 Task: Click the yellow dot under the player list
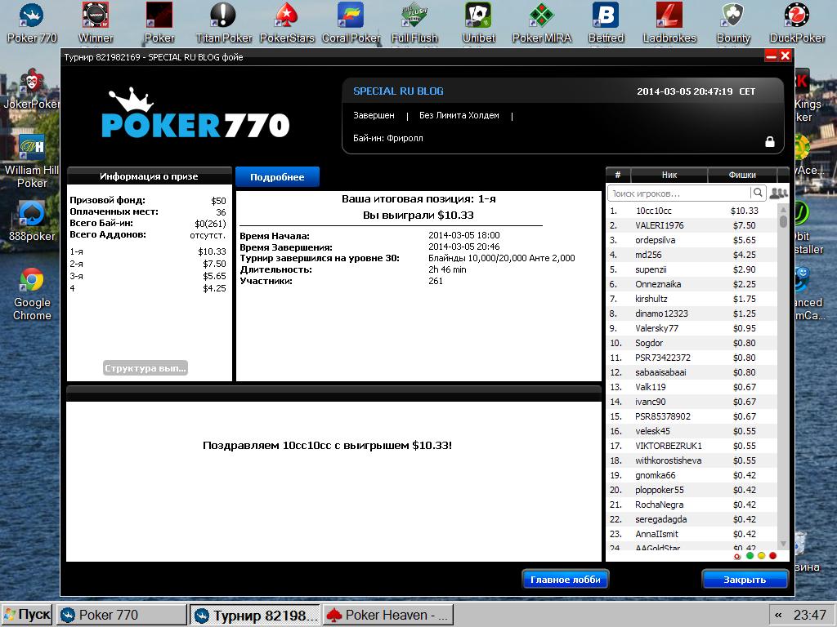coord(761,555)
